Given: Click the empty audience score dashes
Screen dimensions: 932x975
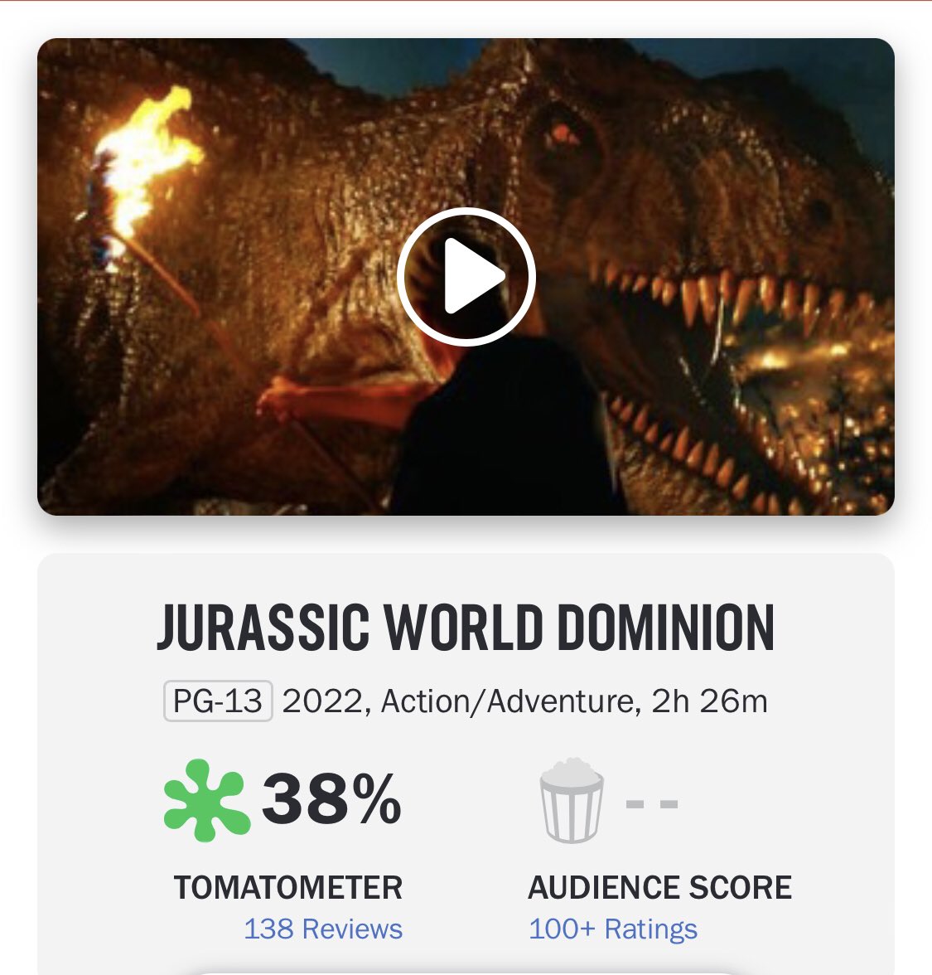Looking at the screenshot, I should (x=652, y=803).
